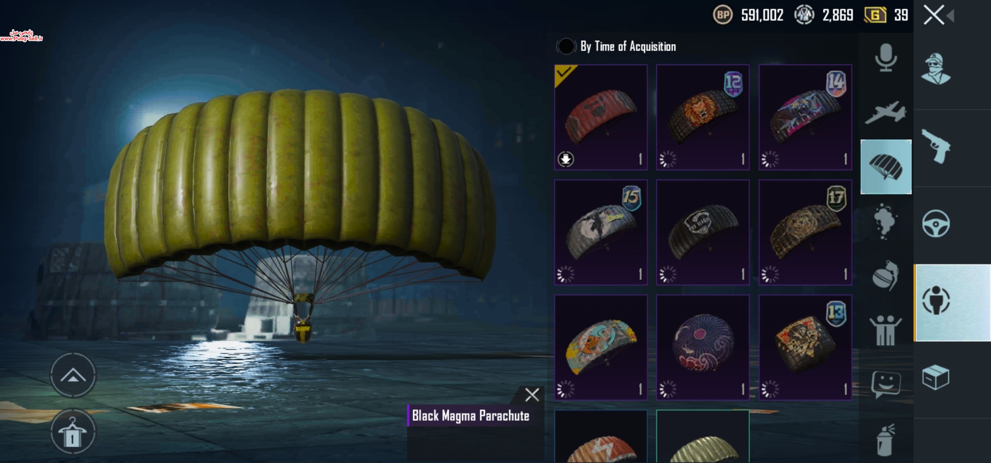Open the grenade skins category
The image size is (991, 463).
tap(885, 276)
